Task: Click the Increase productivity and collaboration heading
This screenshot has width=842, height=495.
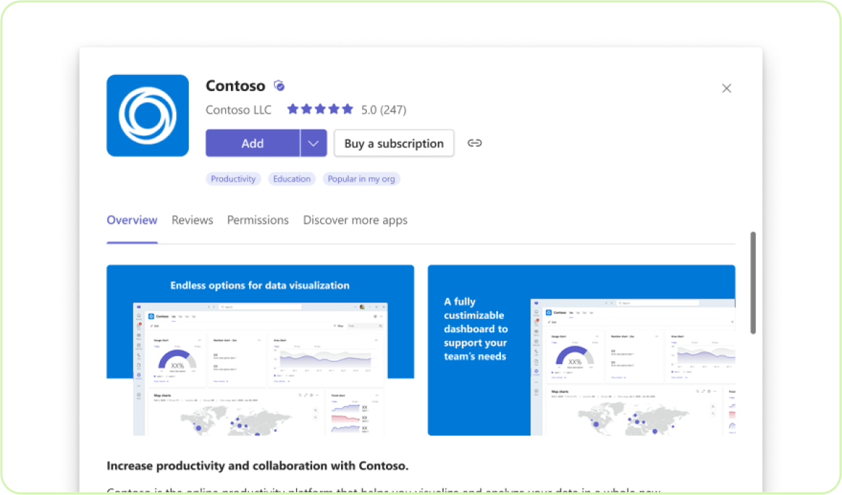Action: pyautogui.click(x=258, y=466)
